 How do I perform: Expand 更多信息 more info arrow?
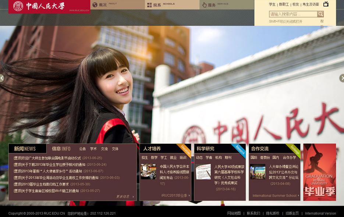[x=125, y=196]
